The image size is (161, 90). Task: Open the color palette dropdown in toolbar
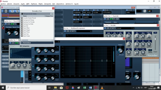tap(150, 11)
